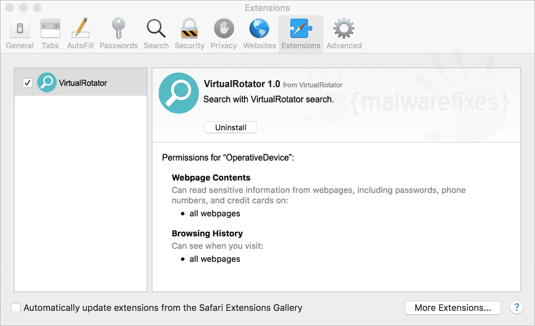
Task: Click the VirtualRotator icon in the extensions list
Action: click(x=47, y=82)
